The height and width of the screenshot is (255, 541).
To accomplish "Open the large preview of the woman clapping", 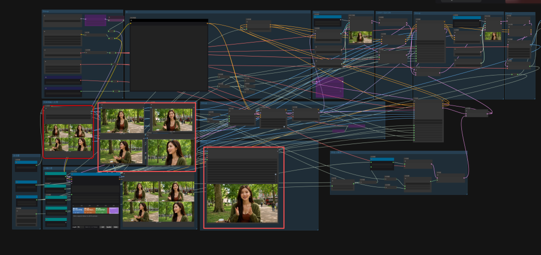I will 242,203.
